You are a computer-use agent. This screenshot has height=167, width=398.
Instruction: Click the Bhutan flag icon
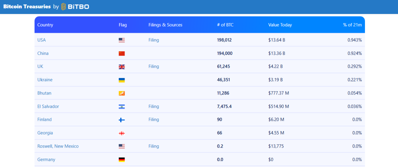(122, 93)
